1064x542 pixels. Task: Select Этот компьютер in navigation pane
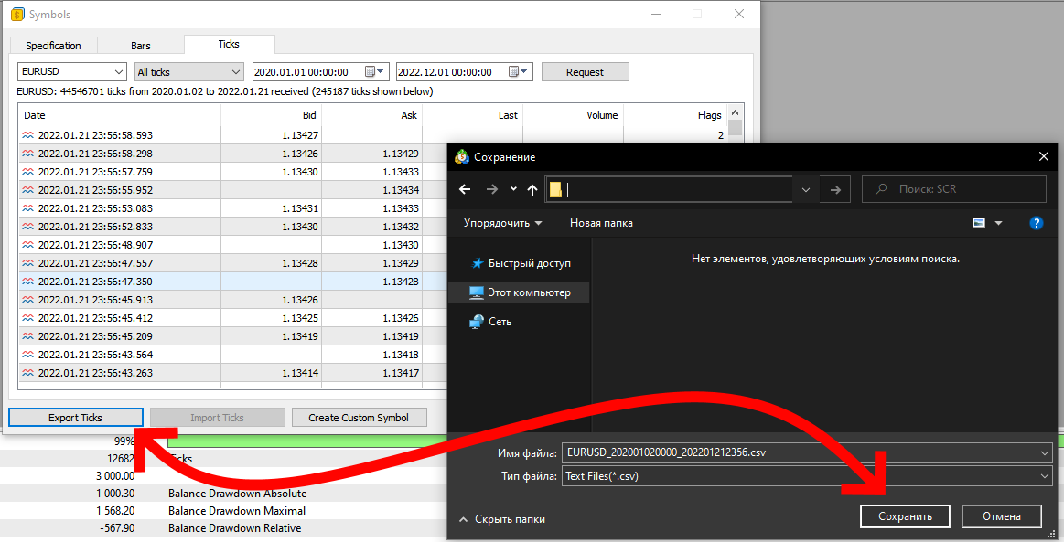coord(528,292)
